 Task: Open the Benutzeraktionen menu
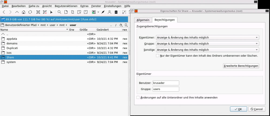pyautogui.click(x=66, y=6)
